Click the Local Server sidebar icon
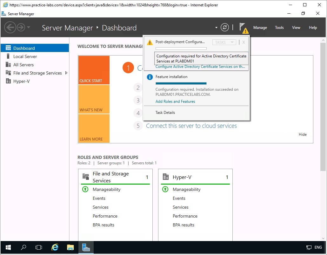327x255 pixels. (x=8, y=56)
